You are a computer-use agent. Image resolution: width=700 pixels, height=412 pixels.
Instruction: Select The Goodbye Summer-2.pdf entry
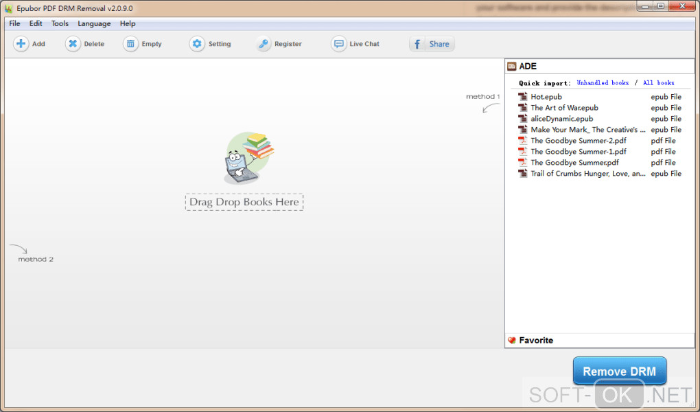579,140
